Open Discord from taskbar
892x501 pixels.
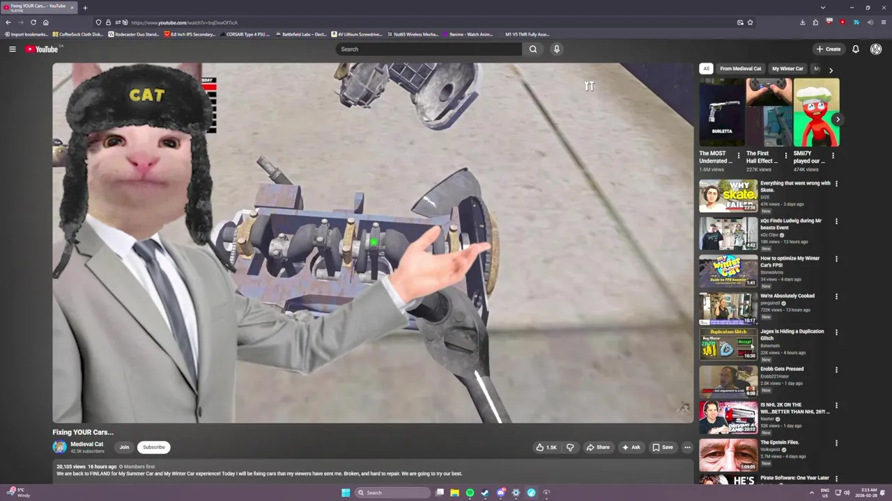click(x=500, y=493)
